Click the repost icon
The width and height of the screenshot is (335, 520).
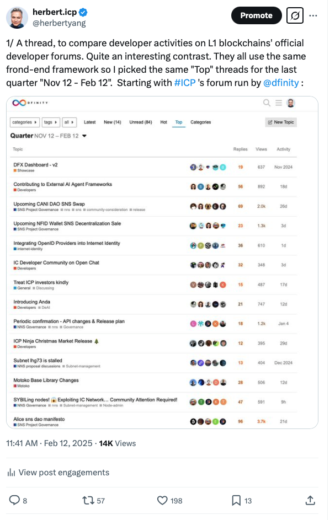(88, 500)
